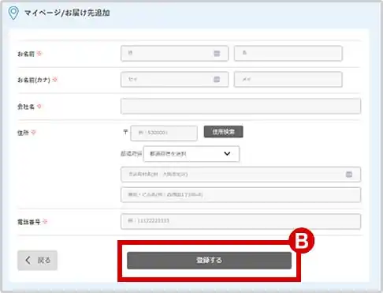383x293 pixels.
Task: Click the autofill icon in the セイ field
Action: [x=217, y=79]
